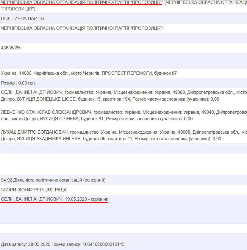
Task: Click founder entry 'ЛУКАШ ДМИТРО БОГДАНОВИЧ'
Action: tap(35, 132)
